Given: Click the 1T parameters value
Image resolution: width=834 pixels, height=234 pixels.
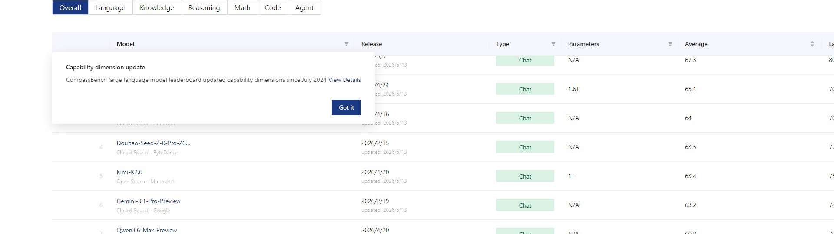Looking at the screenshot, I should pyautogui.click(x=571, y=176).
